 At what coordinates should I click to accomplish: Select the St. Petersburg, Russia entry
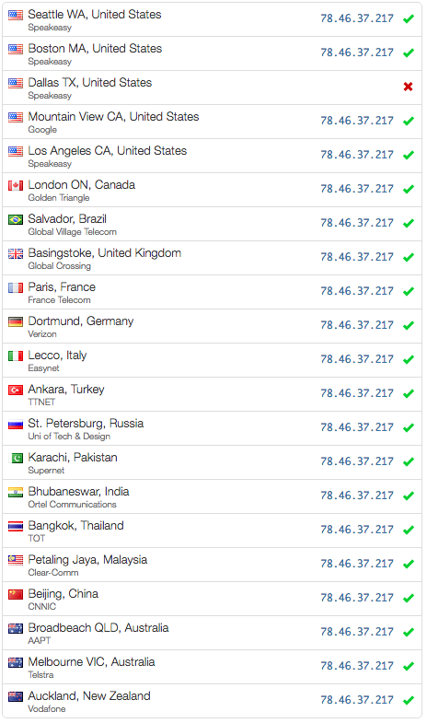[x=212, y=428]
